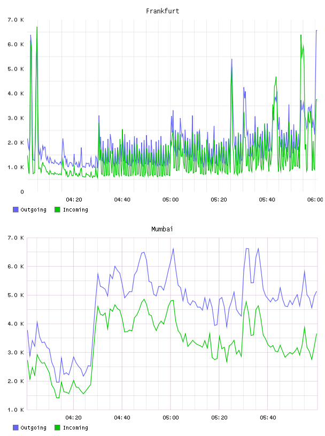Click the 6.0 K label on Mumbai y-axis
This screenshot has width=325, height=436.
point(16,267)
